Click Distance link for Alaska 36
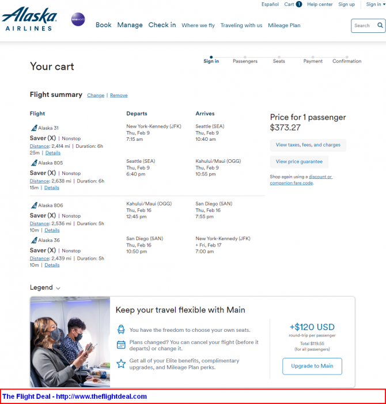The height and width of the screenshot is (404, 386). tap(39, 258)
